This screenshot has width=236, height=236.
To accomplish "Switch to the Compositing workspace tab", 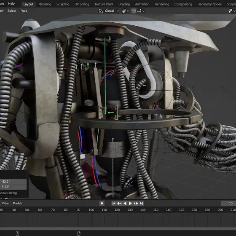I will pyautogui.click(x=183, y=4).
